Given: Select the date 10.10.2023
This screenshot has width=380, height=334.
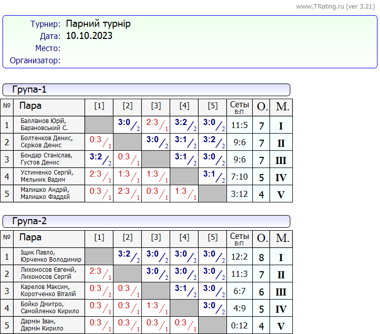Looking at the screenshot, I should 89,36.
